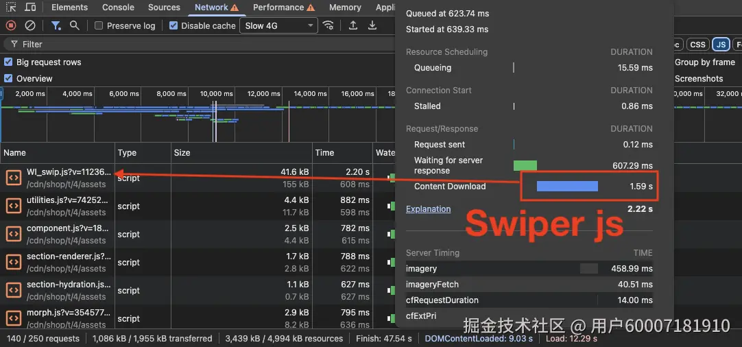Click 140 / 250 requests status text
The width and height of the screenshot is (742, 347).
[43, 339]
